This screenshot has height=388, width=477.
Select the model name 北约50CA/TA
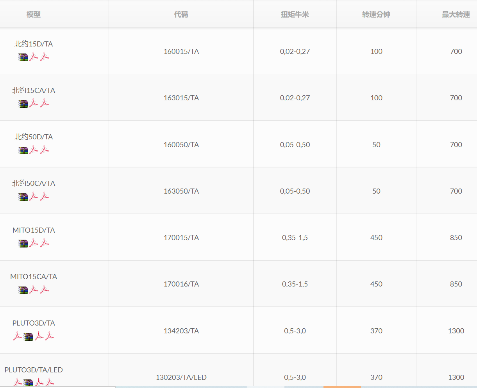pos(34,183)
